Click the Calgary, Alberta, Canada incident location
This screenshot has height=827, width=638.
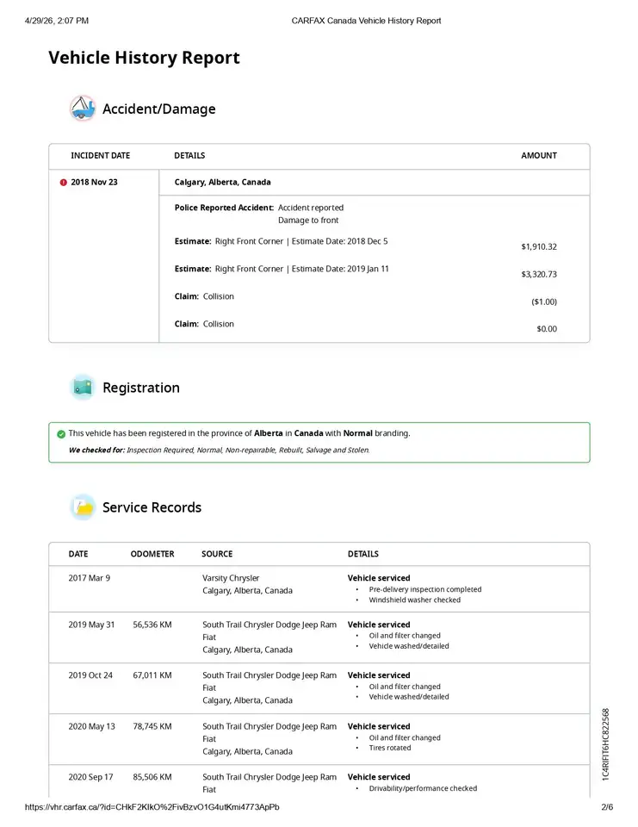coord(222,182)
